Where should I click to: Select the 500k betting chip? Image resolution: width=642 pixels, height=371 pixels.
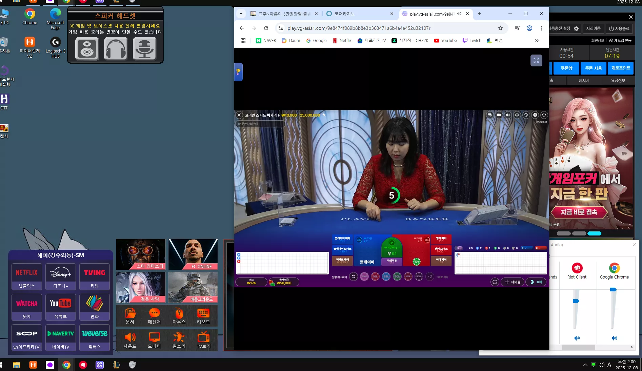click(419, 276)
